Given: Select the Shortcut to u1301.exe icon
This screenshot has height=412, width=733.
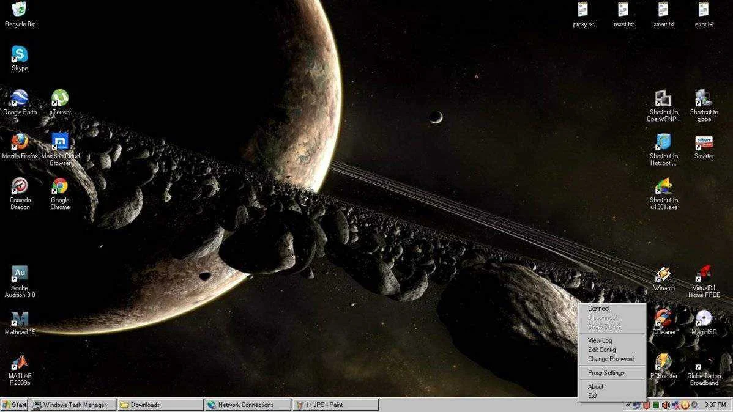Looking at the screenshot, I should pos(663,194).
